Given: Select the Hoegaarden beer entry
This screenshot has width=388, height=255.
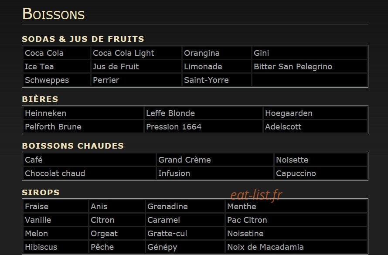Looking at the screenshot, I should pyautogui.click(x=315, y=113).
